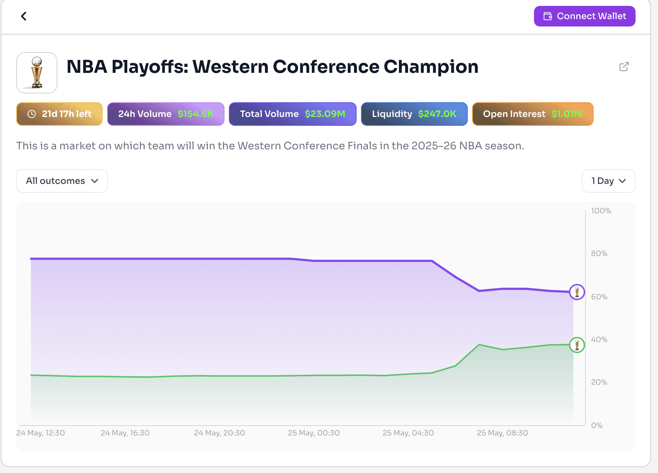Click the 40% y-axis label
This screenshot has height=473, width=658.
[x=599, y=339]
